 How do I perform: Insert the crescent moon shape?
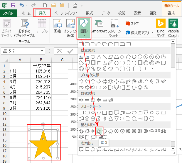point(105,69)
